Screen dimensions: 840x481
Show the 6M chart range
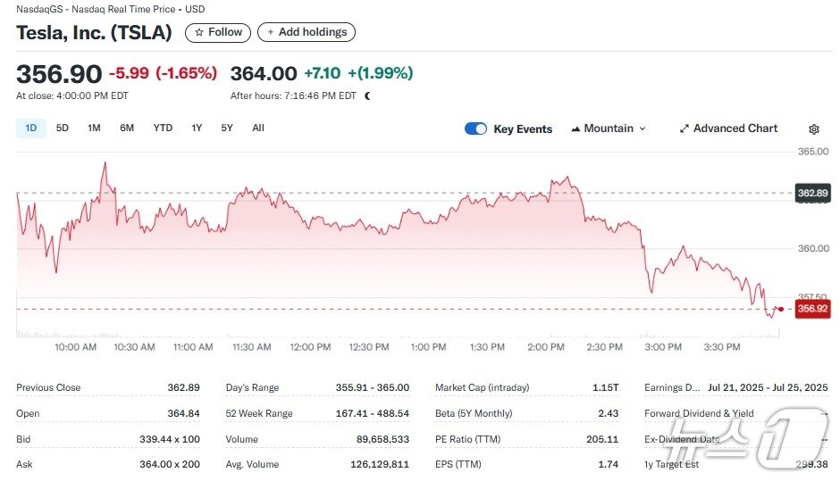click(x=127, y=129)
